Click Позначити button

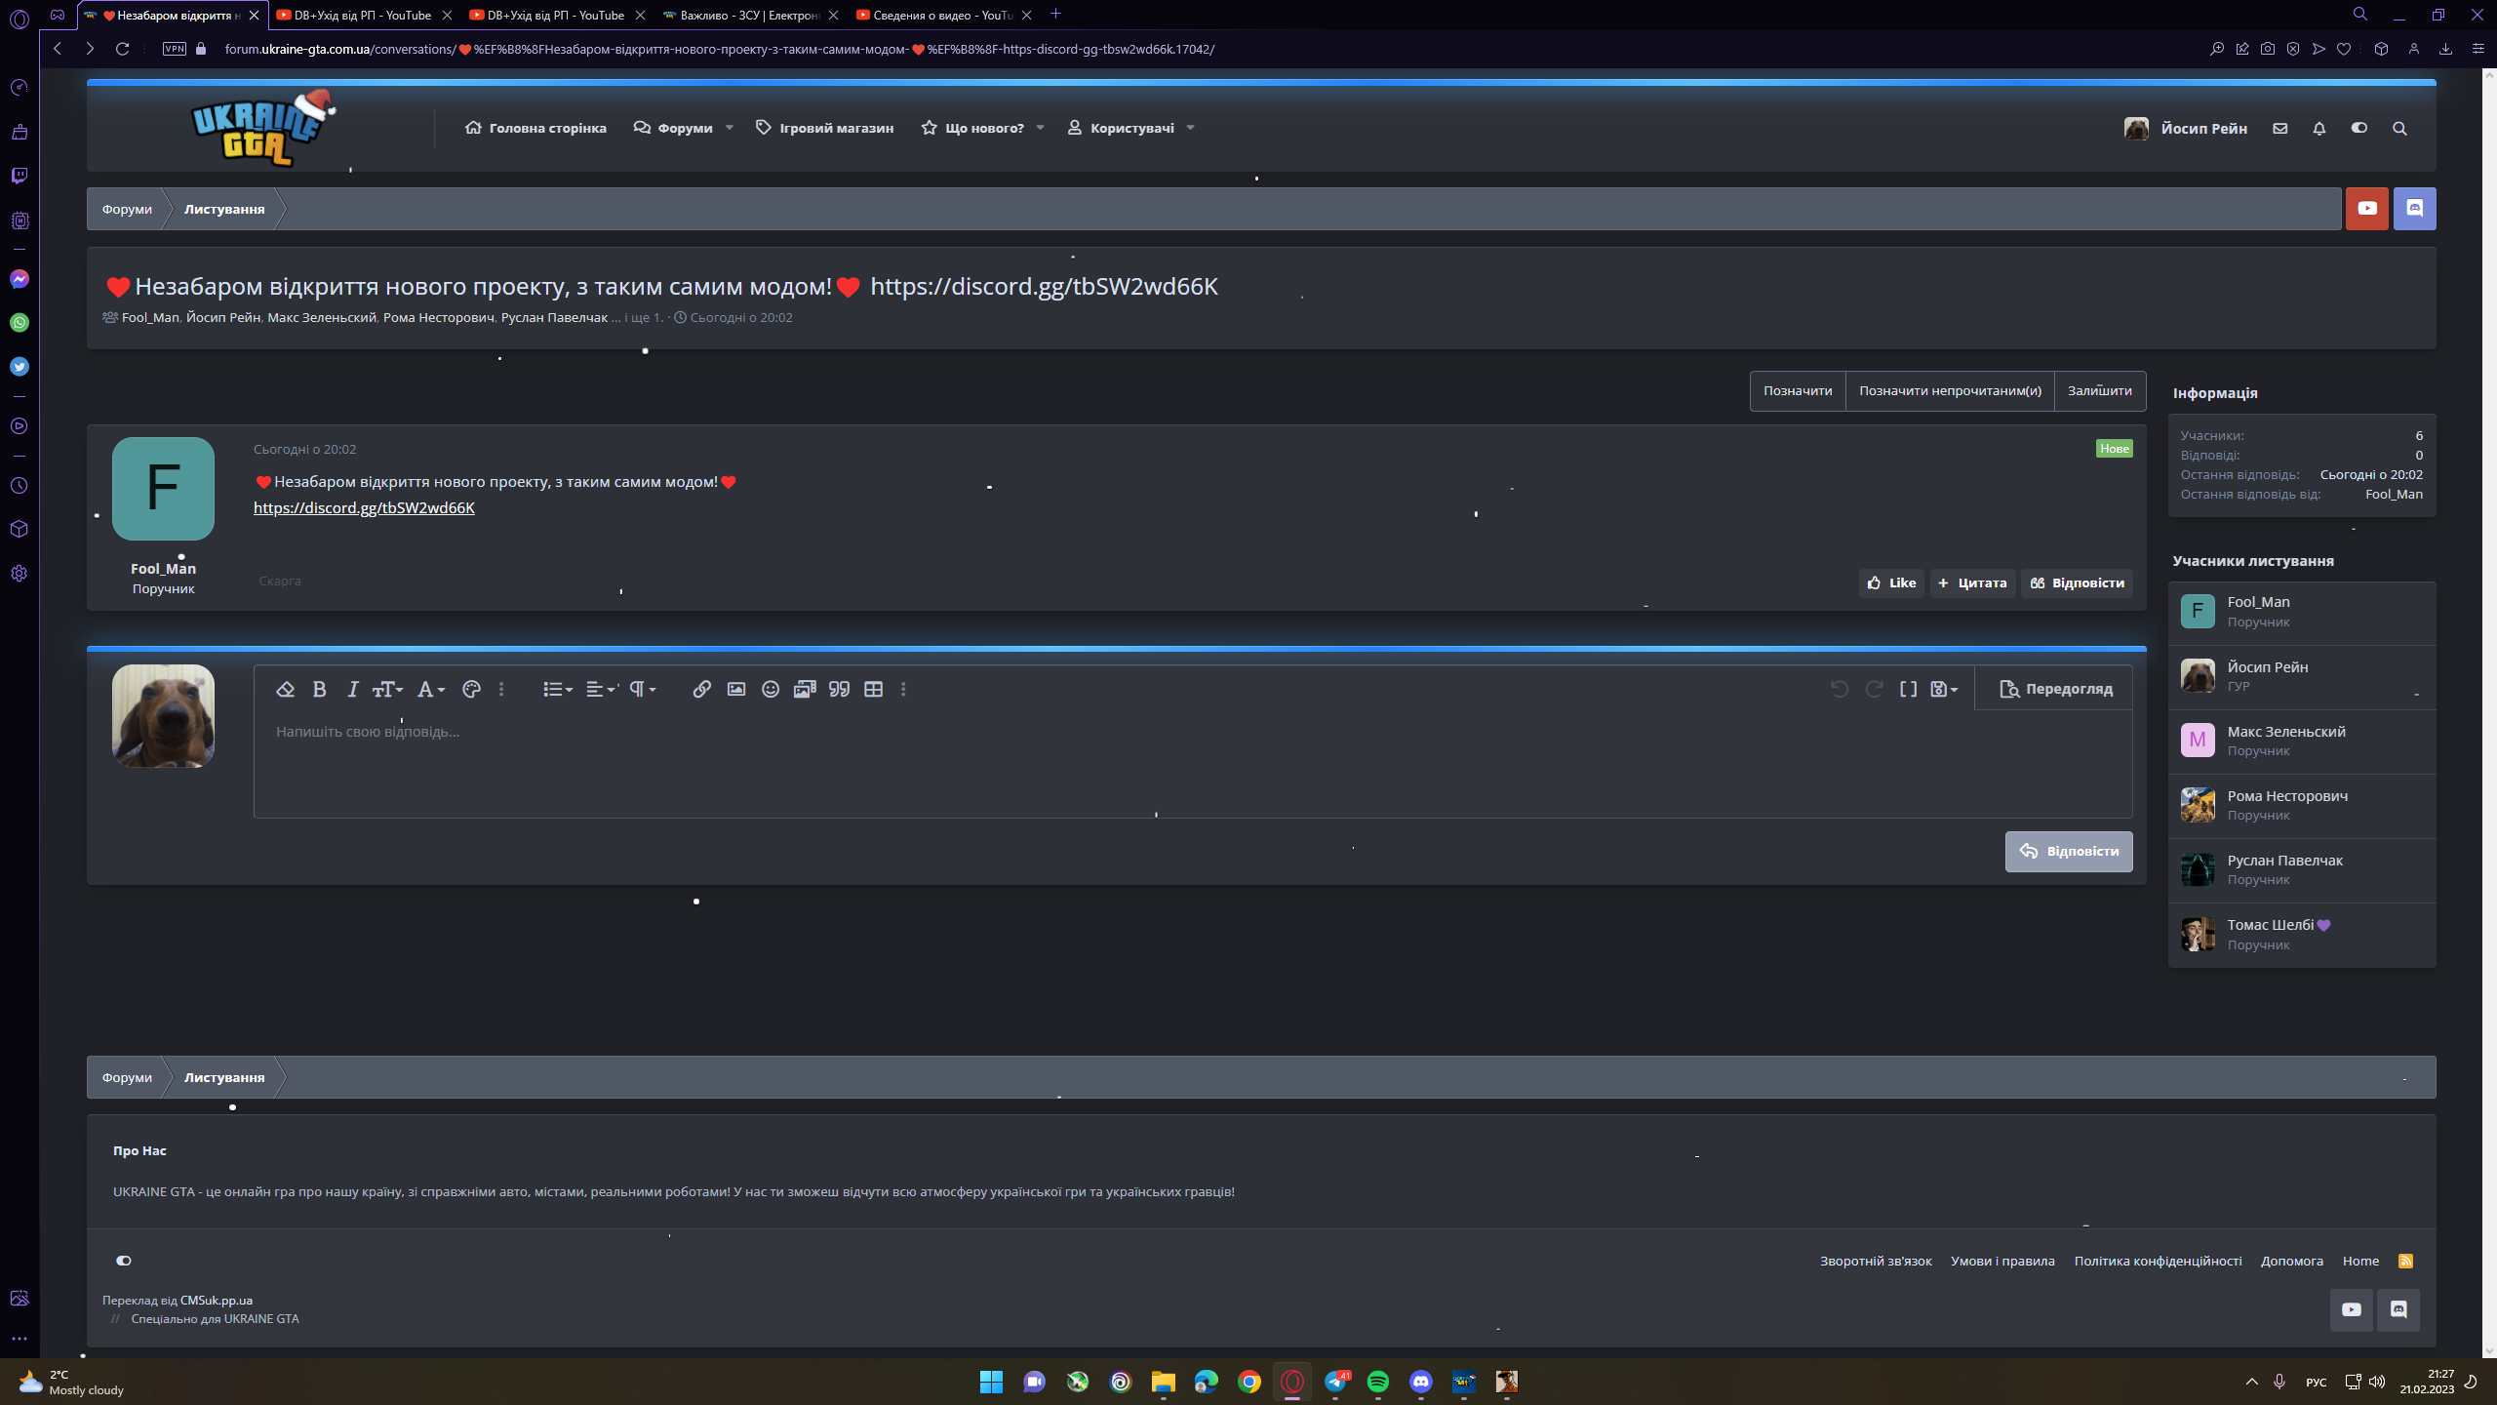coord(1798,390)
